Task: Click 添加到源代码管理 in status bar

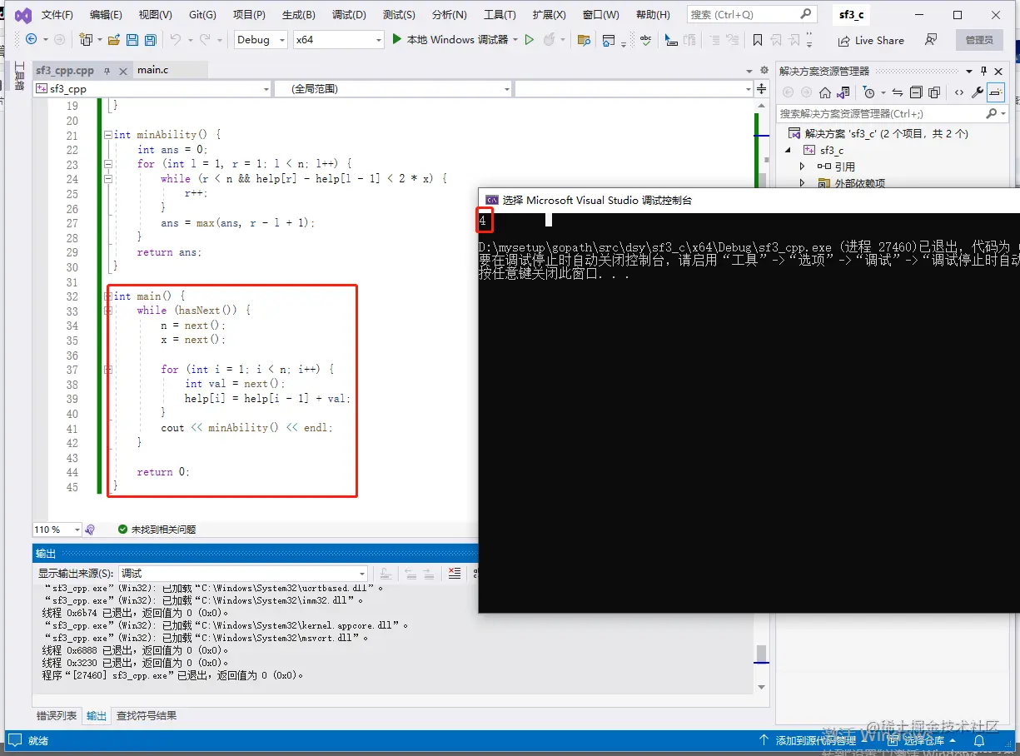Action: coord(808,740)
